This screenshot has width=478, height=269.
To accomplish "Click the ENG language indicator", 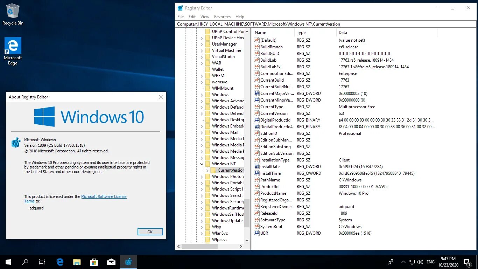I will (x=430, y=262).
